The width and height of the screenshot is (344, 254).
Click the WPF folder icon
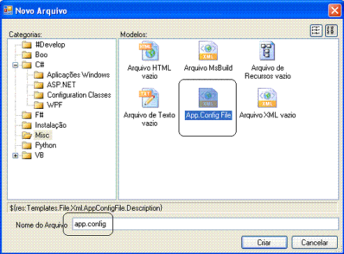pyautogui.click(x=38, y=105)
